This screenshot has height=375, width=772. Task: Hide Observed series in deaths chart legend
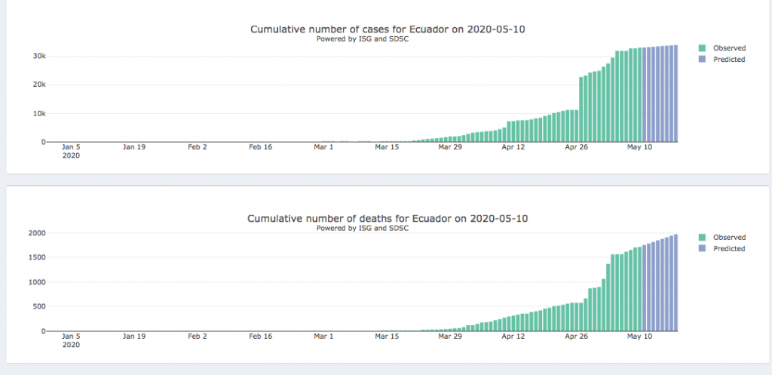pyautogui.click(x=728, y=238)
